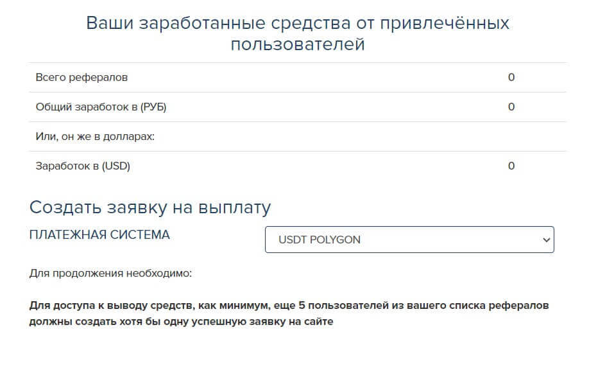Click the "Создать заявку на выплату" heading
Image resolution: width=589 pixels, height=368 pixels.
(150, 207)
